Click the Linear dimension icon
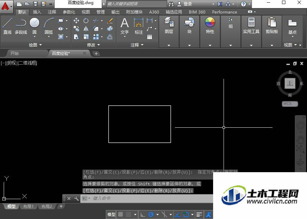 click(x=150, y=20)
